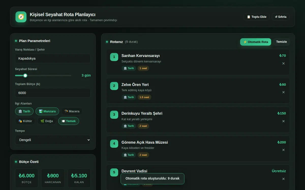Click the Temizle button
The height and width of the screenshot is (190, 305).
pyautogui.click(x=281, y=42)
